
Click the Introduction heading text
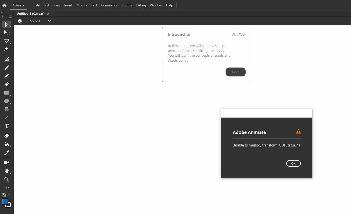point(180,34)
